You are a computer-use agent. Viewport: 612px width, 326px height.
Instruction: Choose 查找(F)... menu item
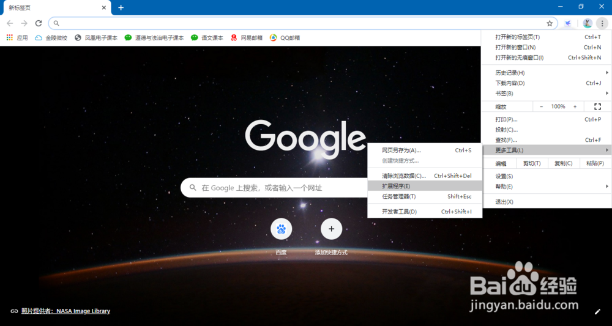click(x=547, y=140)
